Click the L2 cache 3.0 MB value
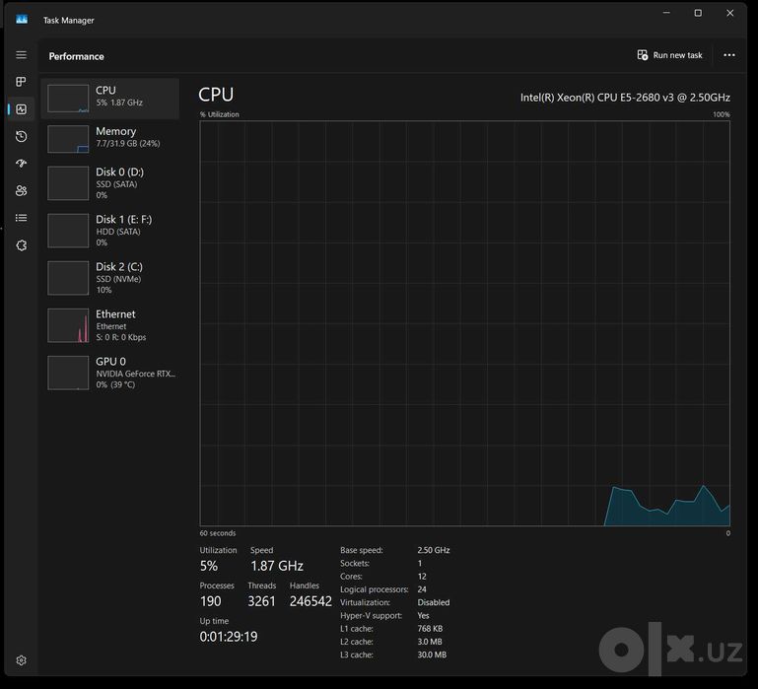Screen dimensions: 758x689 [x=430, y=642]
